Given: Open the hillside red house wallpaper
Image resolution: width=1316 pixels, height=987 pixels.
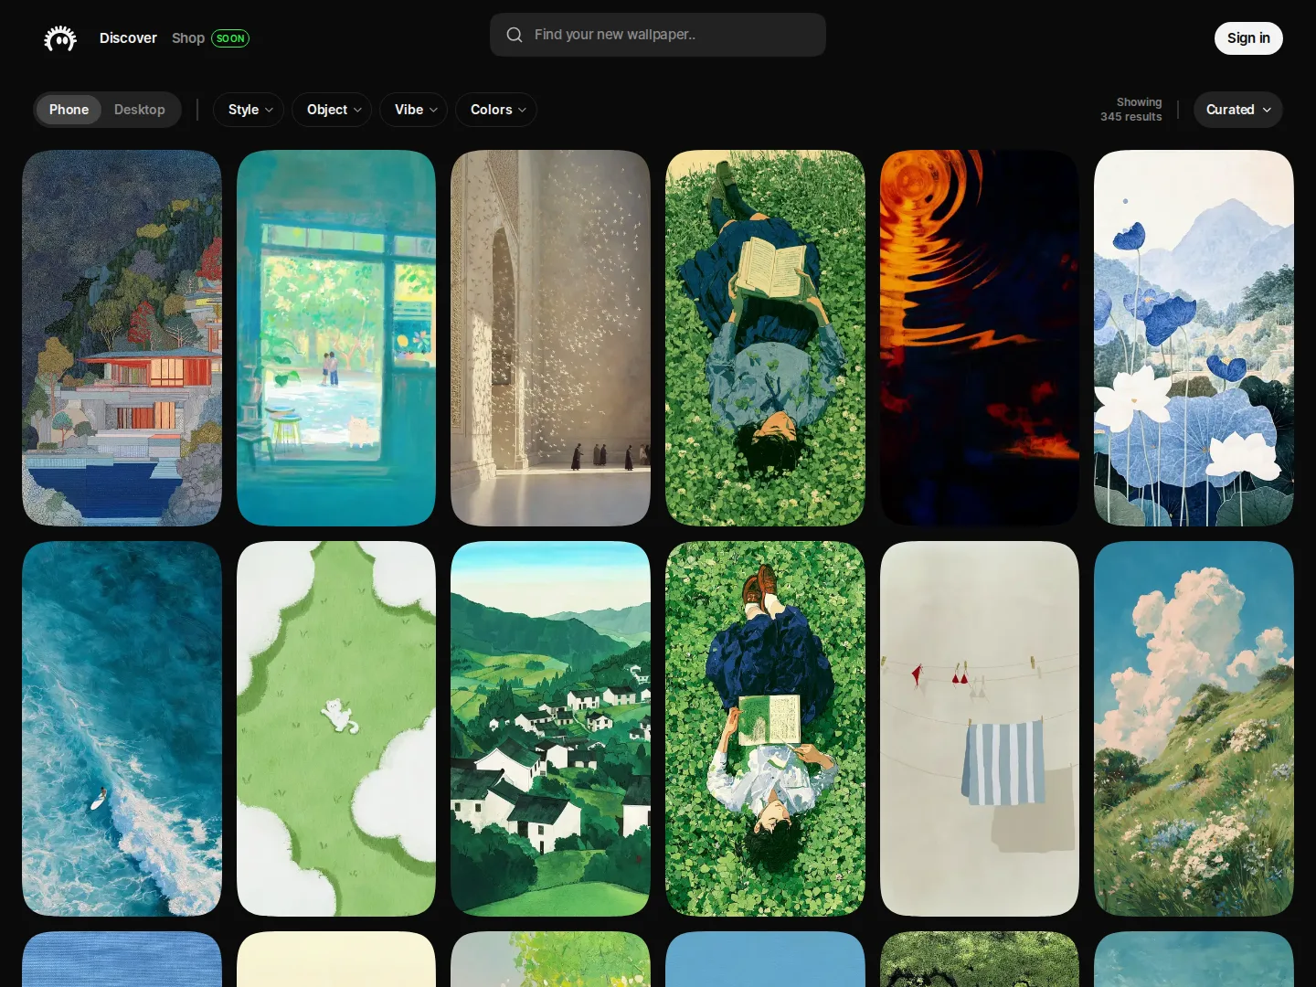Looking at the screenshot, I should [122, 338].
